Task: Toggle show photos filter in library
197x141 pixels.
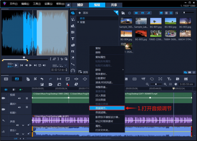Action: tap(143, 13)
